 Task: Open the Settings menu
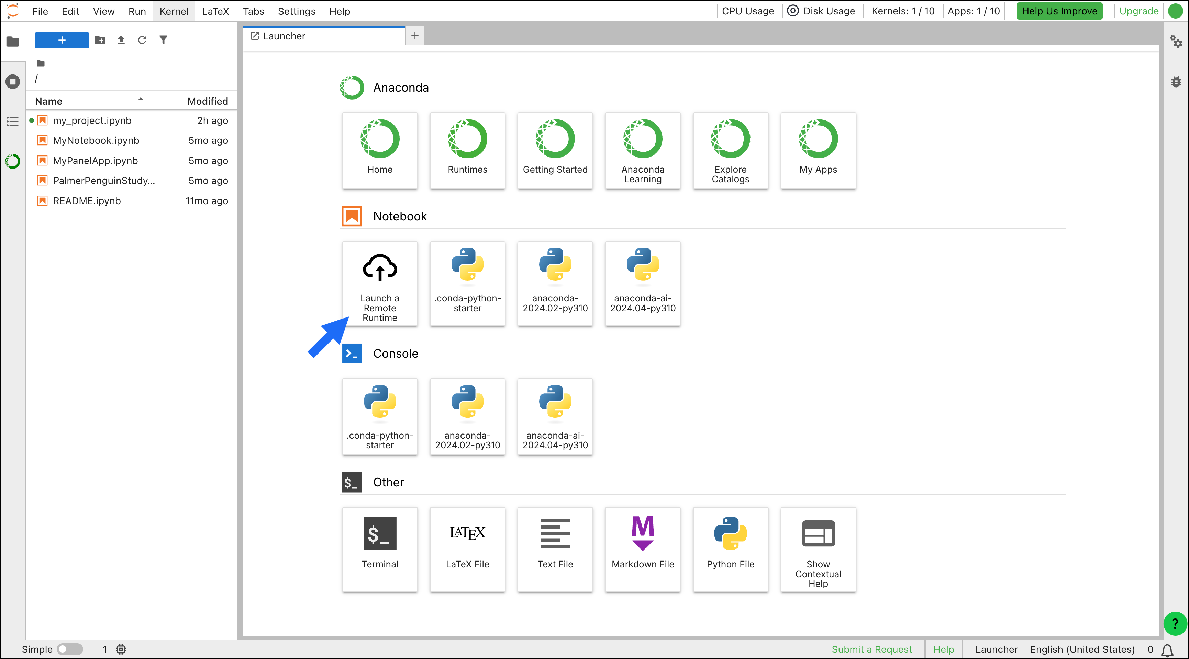pyautogui.click(x=296, y=11)
